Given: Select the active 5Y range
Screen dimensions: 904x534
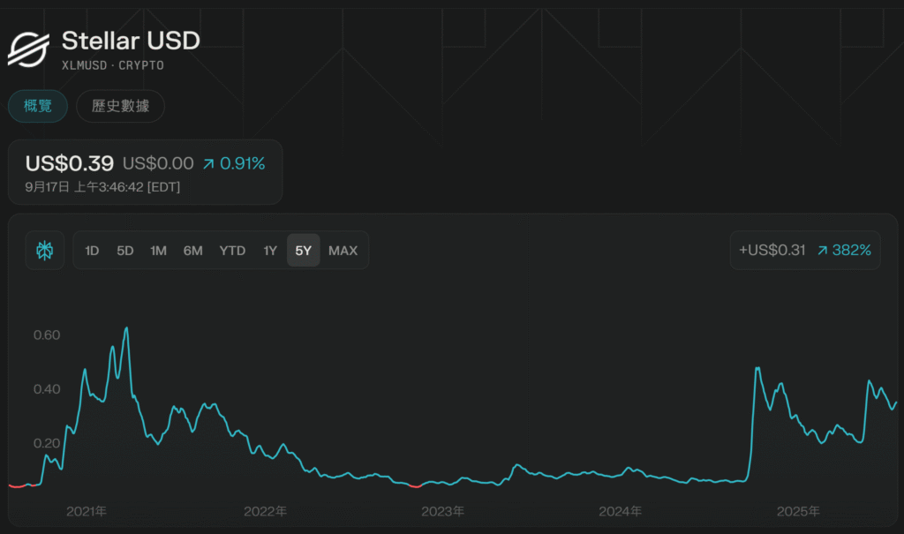Looking at the screenshot, I should [303, 251].
